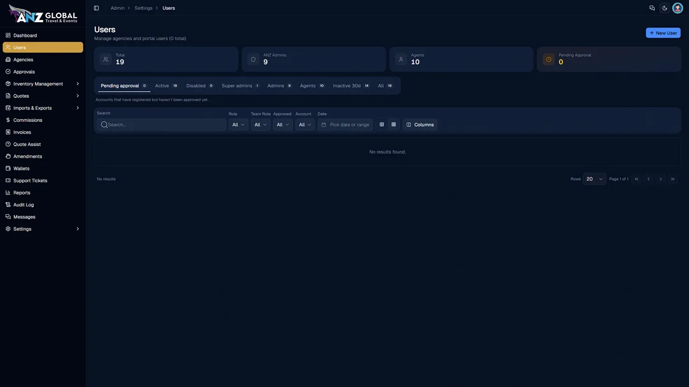The height and width of the screenshot is (387, 689).
Task: Switch to the Disabled tab
Action: (x=200, y=86)
